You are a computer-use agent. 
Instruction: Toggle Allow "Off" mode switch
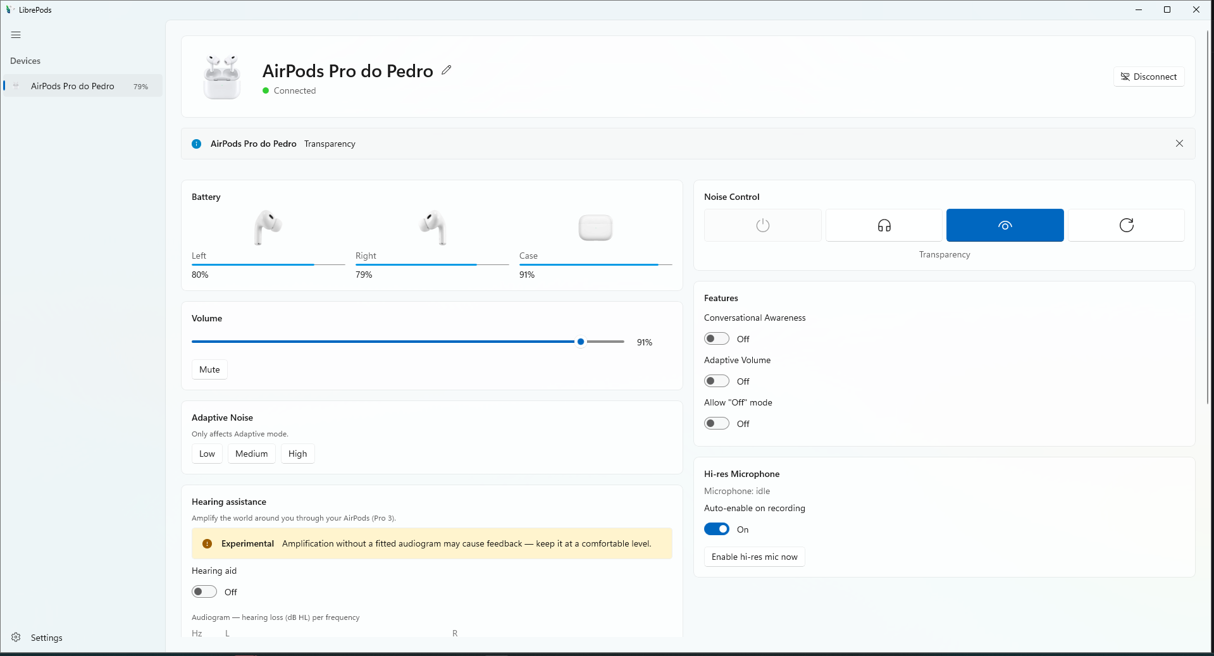tap(717, 423)
